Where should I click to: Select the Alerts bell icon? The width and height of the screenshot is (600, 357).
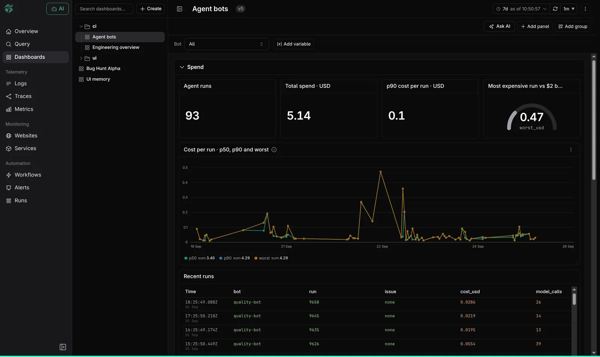coord(9,188)
